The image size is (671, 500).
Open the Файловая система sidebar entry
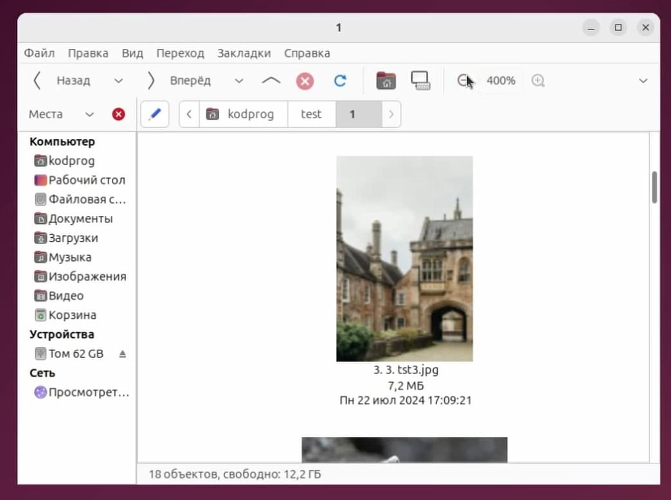(80, 199)
